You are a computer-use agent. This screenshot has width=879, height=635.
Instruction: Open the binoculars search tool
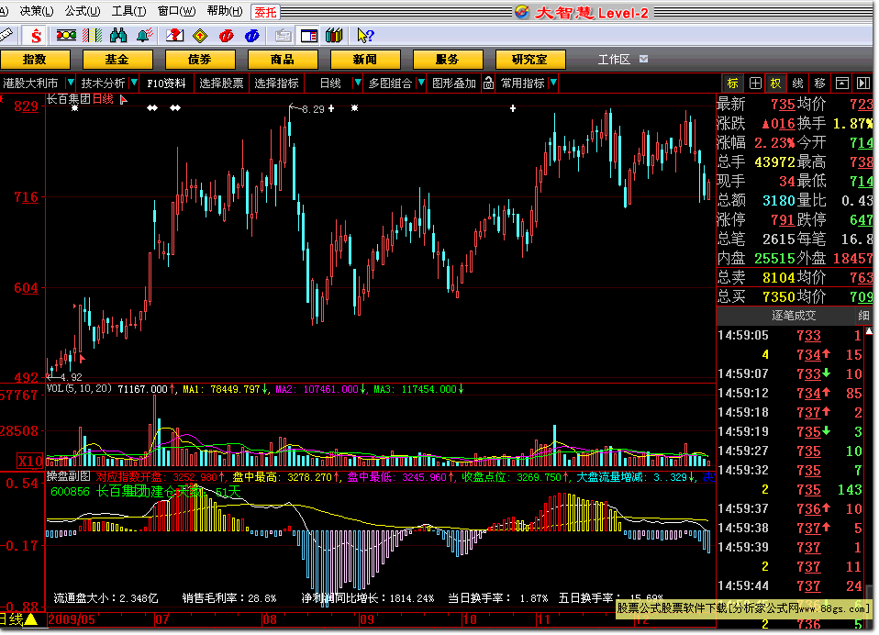tap(118, 35)
